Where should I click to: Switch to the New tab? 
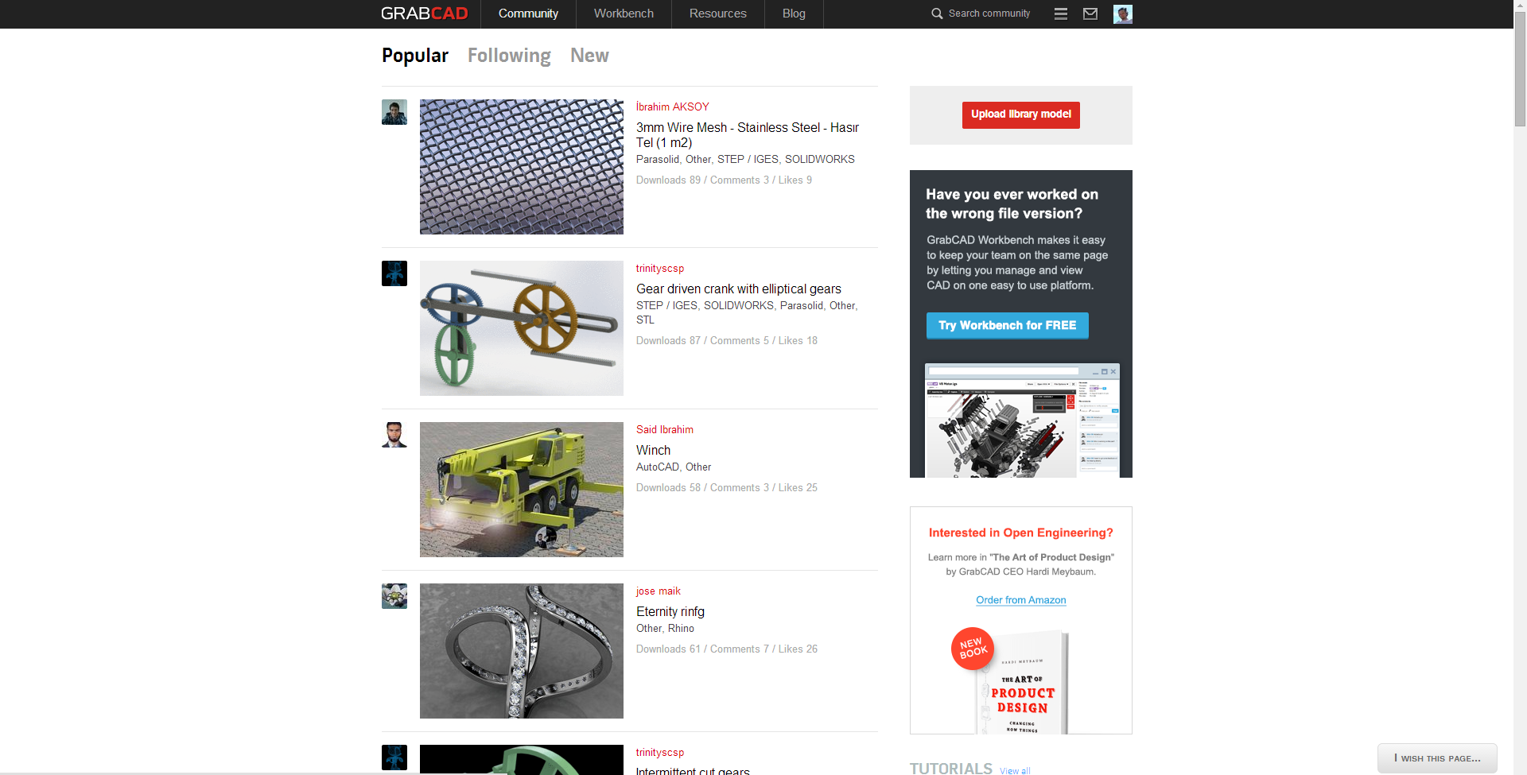pyautogui.click(x=589, y=56)
